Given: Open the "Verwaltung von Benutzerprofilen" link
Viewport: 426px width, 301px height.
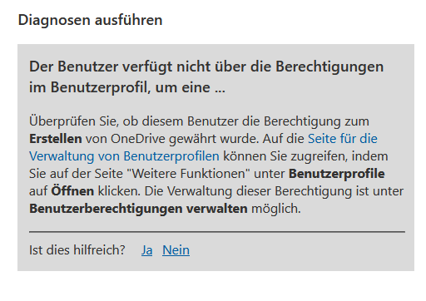Looking at the screenshot, I should click(124, 156).
